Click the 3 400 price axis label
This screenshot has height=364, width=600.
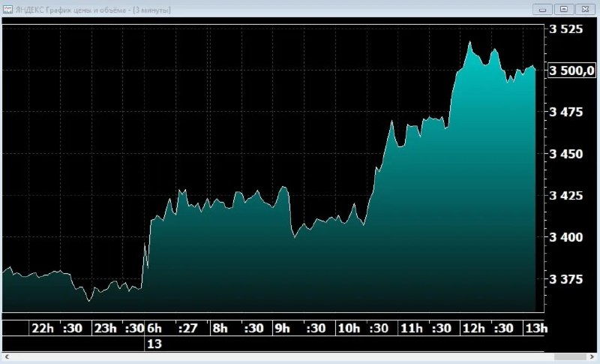click(566, 237)
